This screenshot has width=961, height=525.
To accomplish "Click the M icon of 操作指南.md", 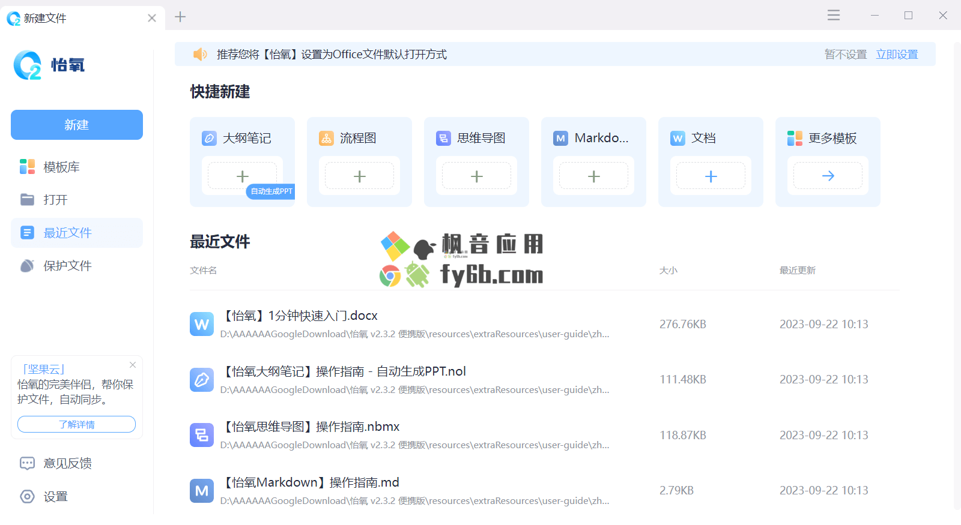I will (x=202, y=491).
